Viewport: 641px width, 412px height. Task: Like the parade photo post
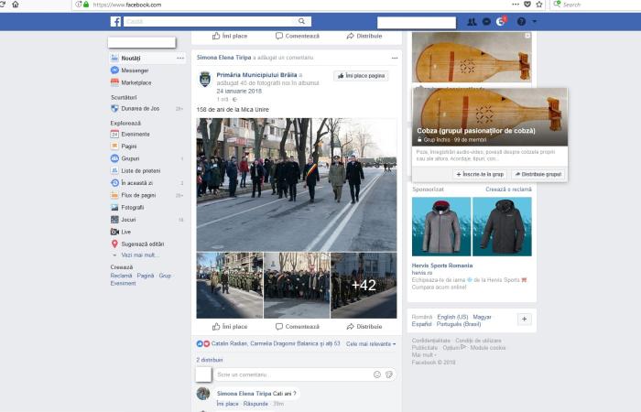pos(230,326)
